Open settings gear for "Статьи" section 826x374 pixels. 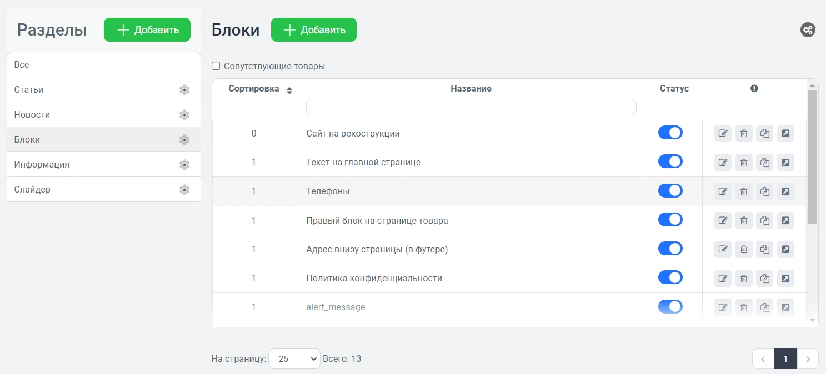[184, 90]
